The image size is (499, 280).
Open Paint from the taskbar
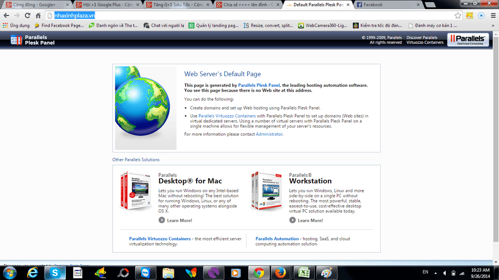click(x=326, y=273)
